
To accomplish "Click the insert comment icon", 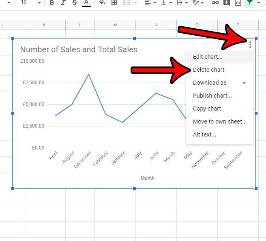I will pyautogui.click(x=226, y=3).
